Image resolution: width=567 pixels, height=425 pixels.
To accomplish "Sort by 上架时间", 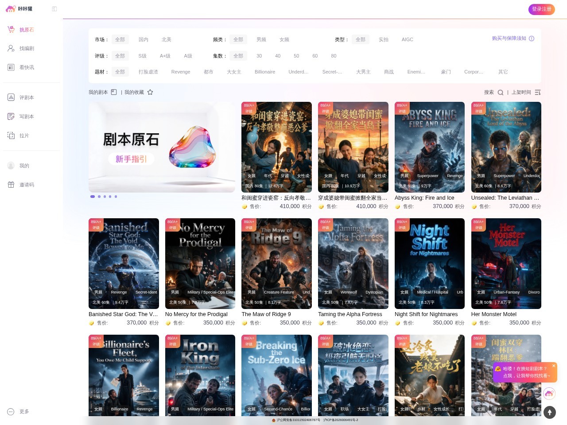I will click(526, 92).
